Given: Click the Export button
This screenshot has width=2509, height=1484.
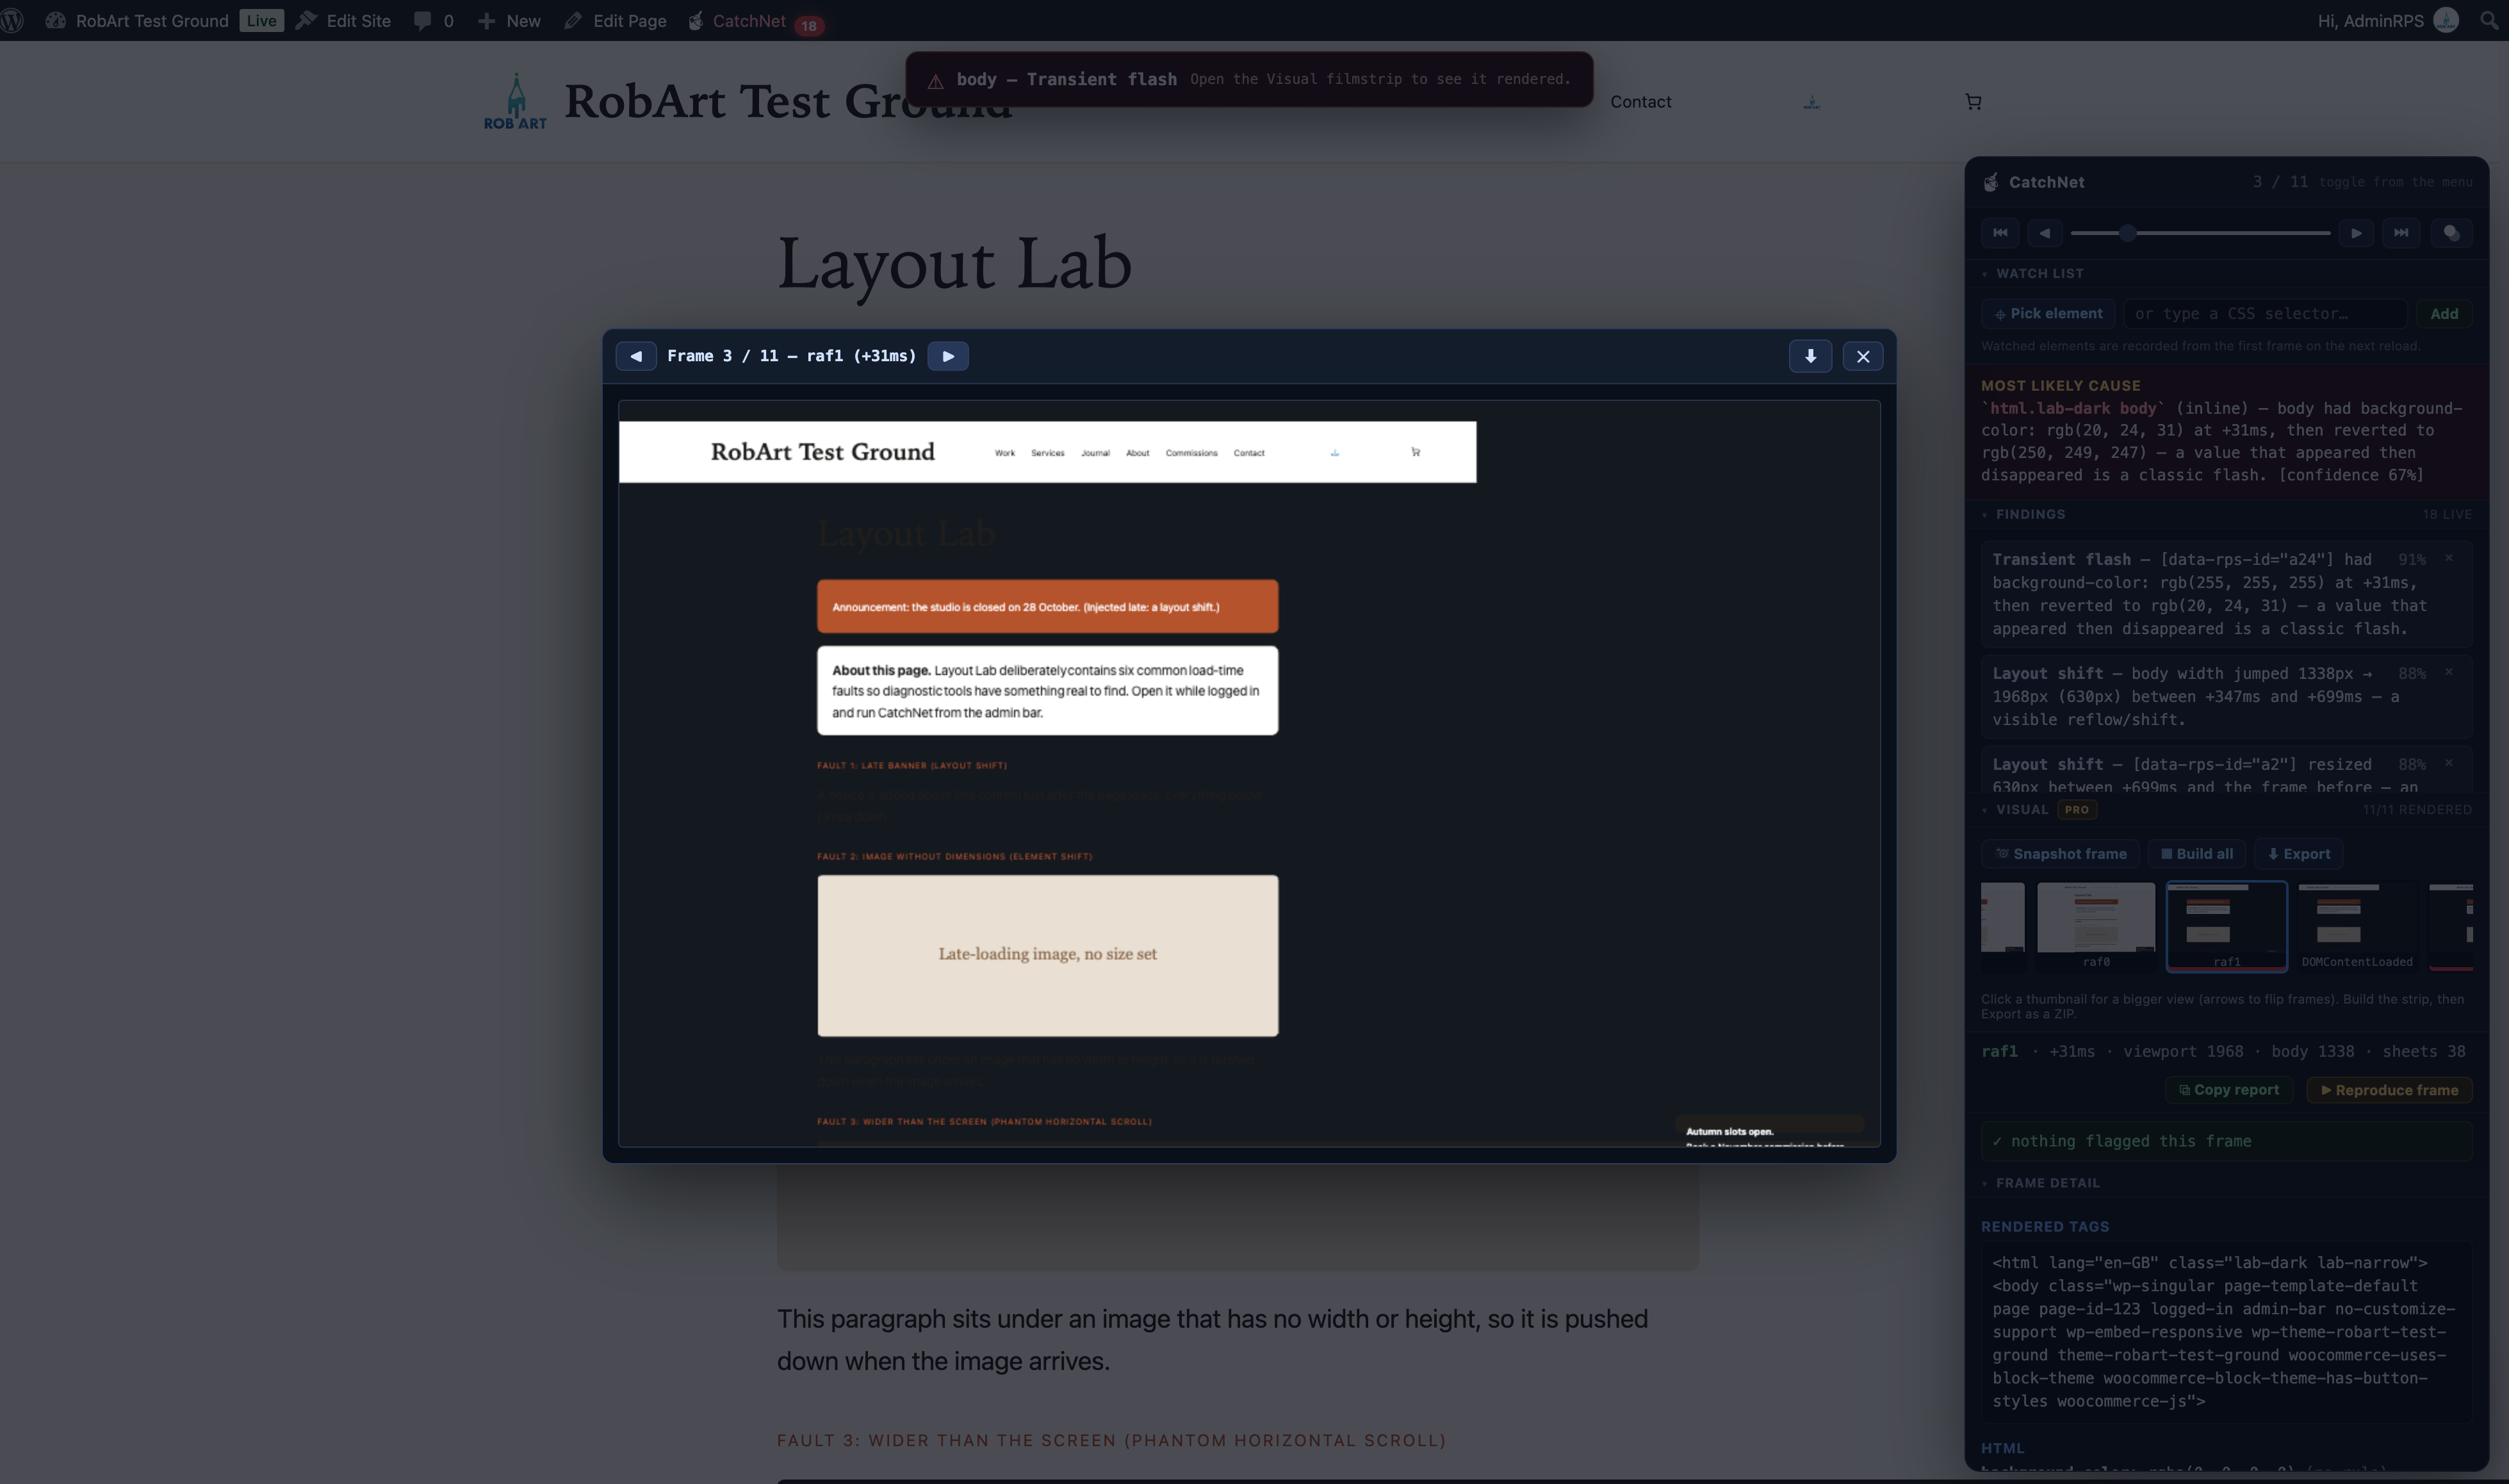Looking at the screenshot, I should pyautogui.click(x=2298, y=854).
